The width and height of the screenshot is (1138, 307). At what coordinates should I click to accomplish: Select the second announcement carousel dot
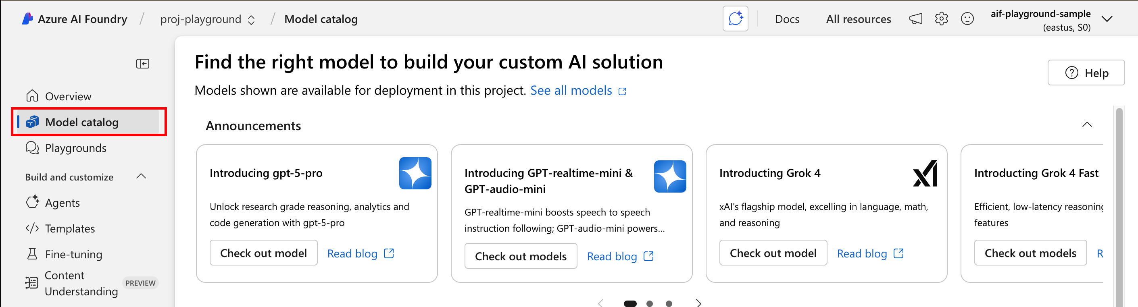(649, 303)
